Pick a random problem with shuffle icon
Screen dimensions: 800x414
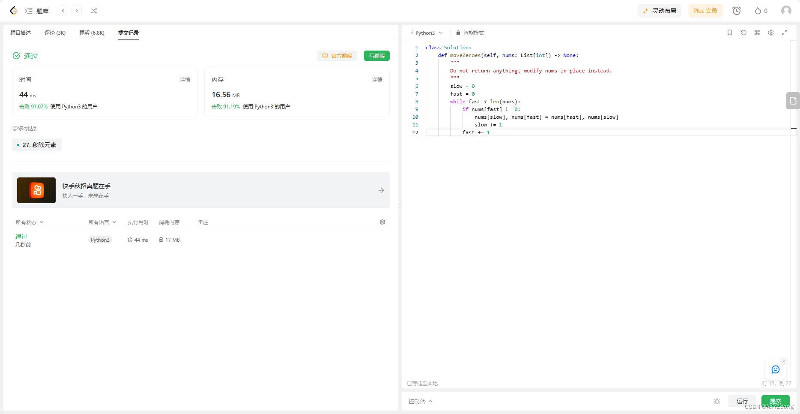click(94, 11)
